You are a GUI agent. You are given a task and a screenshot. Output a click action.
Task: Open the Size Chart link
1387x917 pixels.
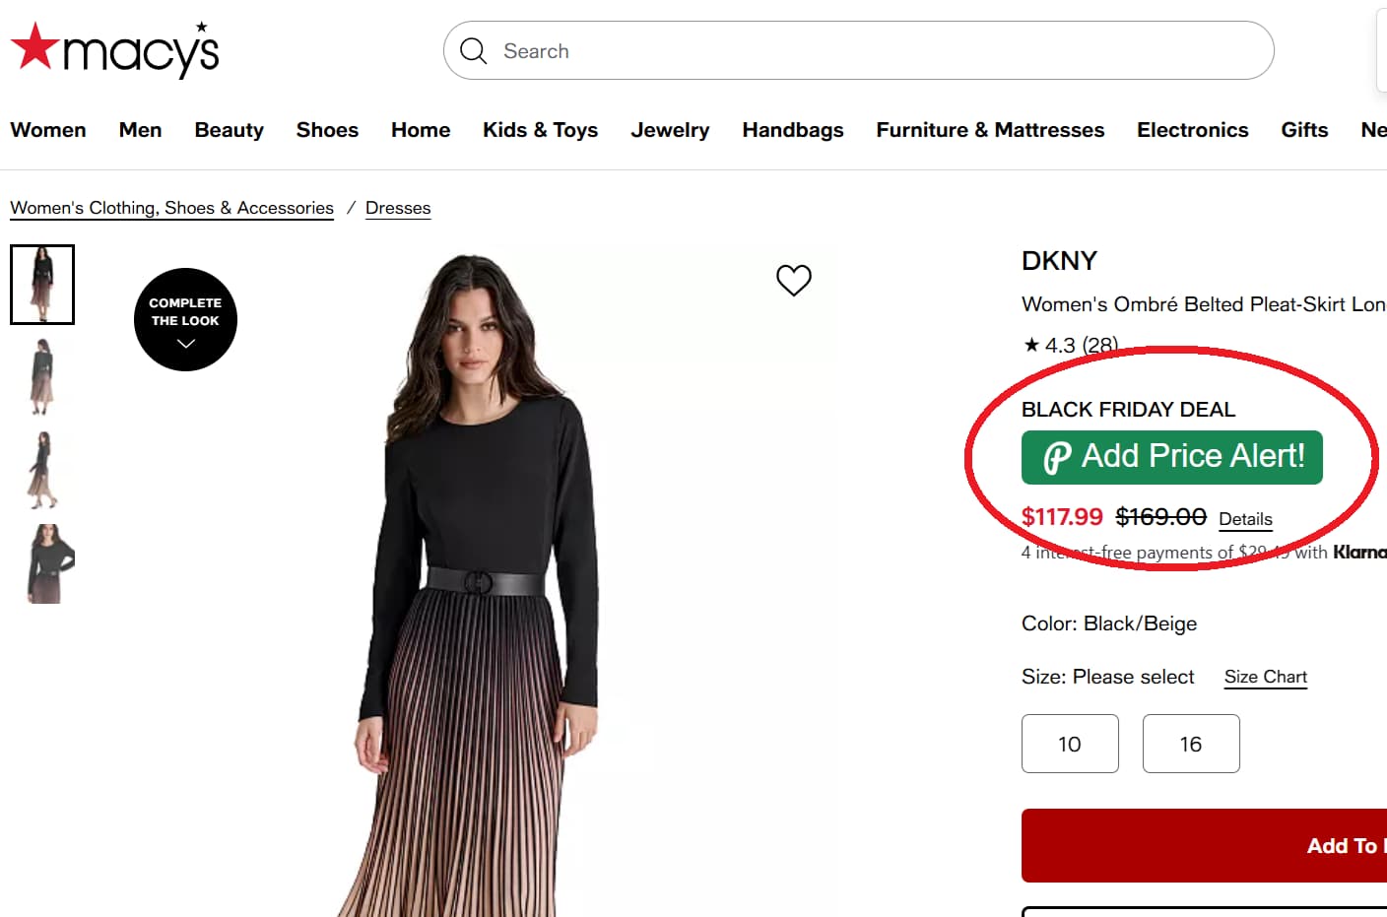point(1265,677)
